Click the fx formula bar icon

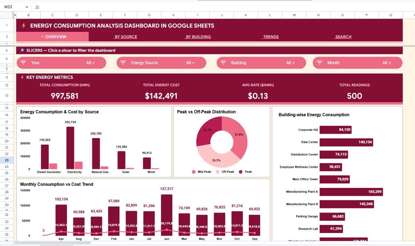[37, 7]
